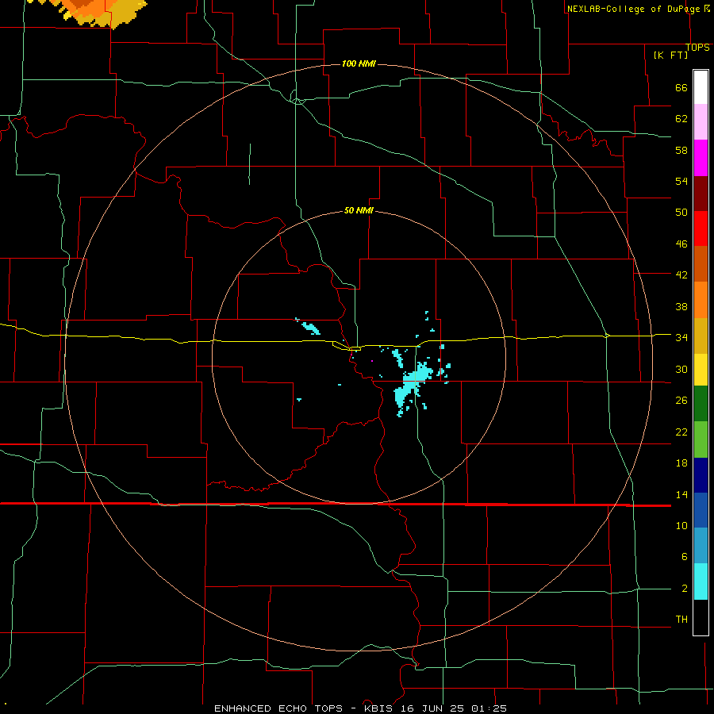Click the magenta 58 kft legend swatch

[x=701, y=158]
